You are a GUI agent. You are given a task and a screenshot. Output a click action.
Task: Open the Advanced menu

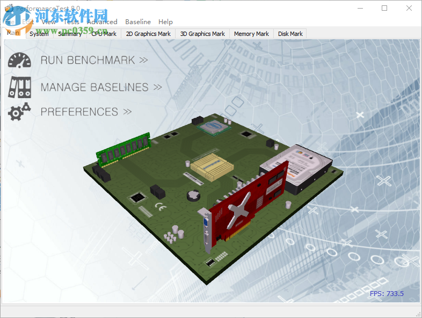[x=102, y=22]
